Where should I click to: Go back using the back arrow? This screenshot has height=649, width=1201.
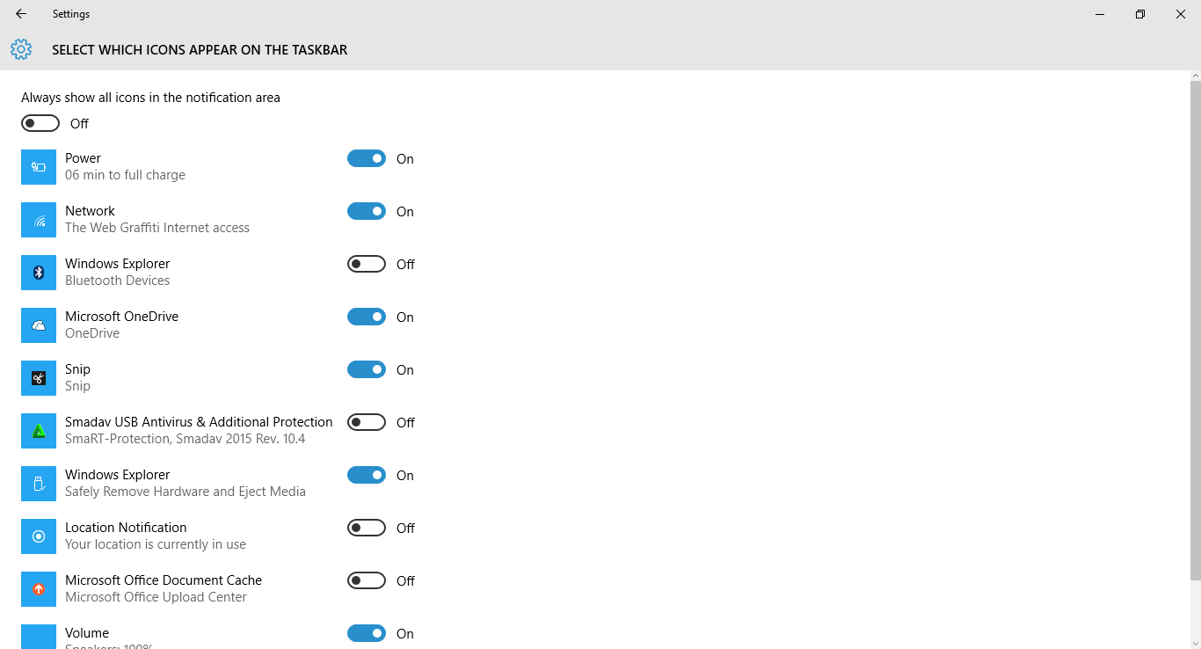coord(21,14)
